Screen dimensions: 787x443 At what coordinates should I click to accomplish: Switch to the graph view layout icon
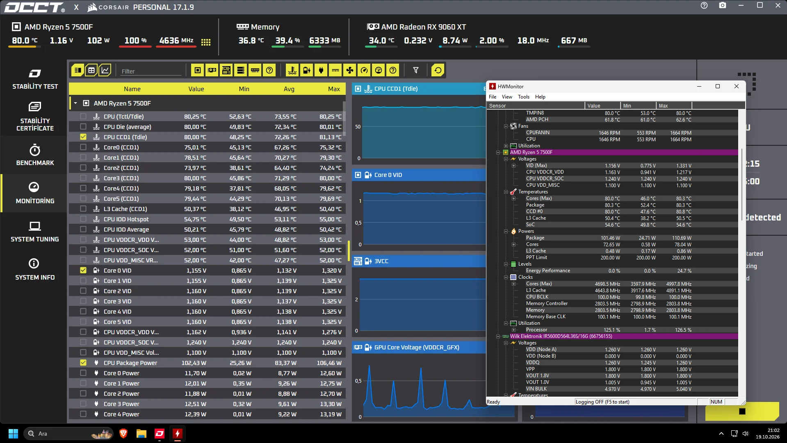pos(105,70)
